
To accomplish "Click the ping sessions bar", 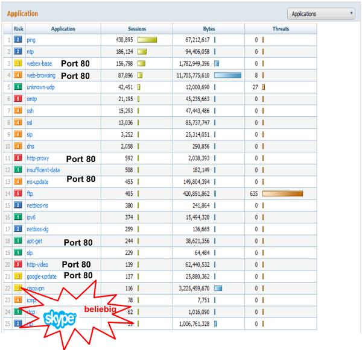I will (147, 40).
